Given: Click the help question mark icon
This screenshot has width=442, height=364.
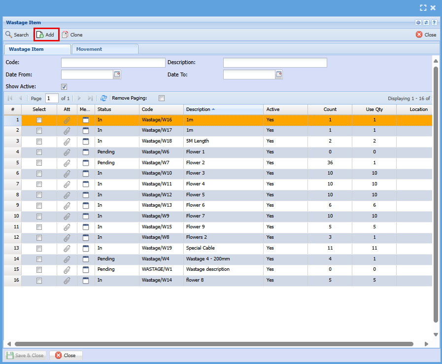Looking at the screenshot, I should coord(434,23).
